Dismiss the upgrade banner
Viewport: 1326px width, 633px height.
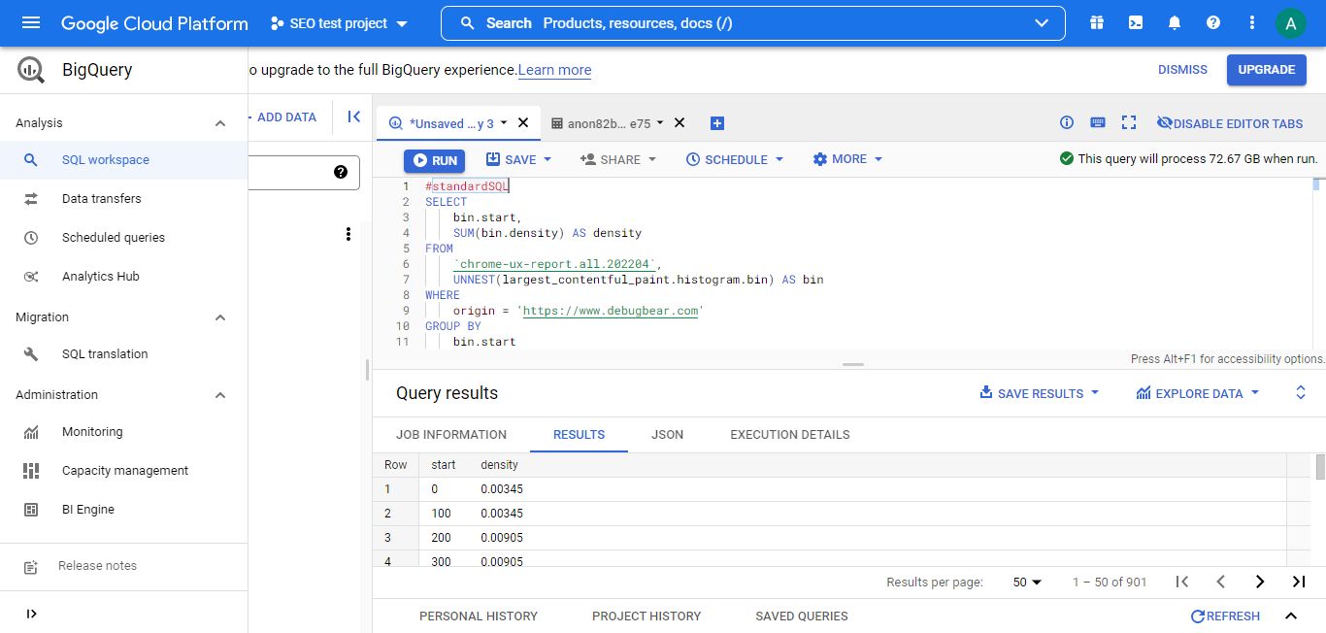(1182, 70)
